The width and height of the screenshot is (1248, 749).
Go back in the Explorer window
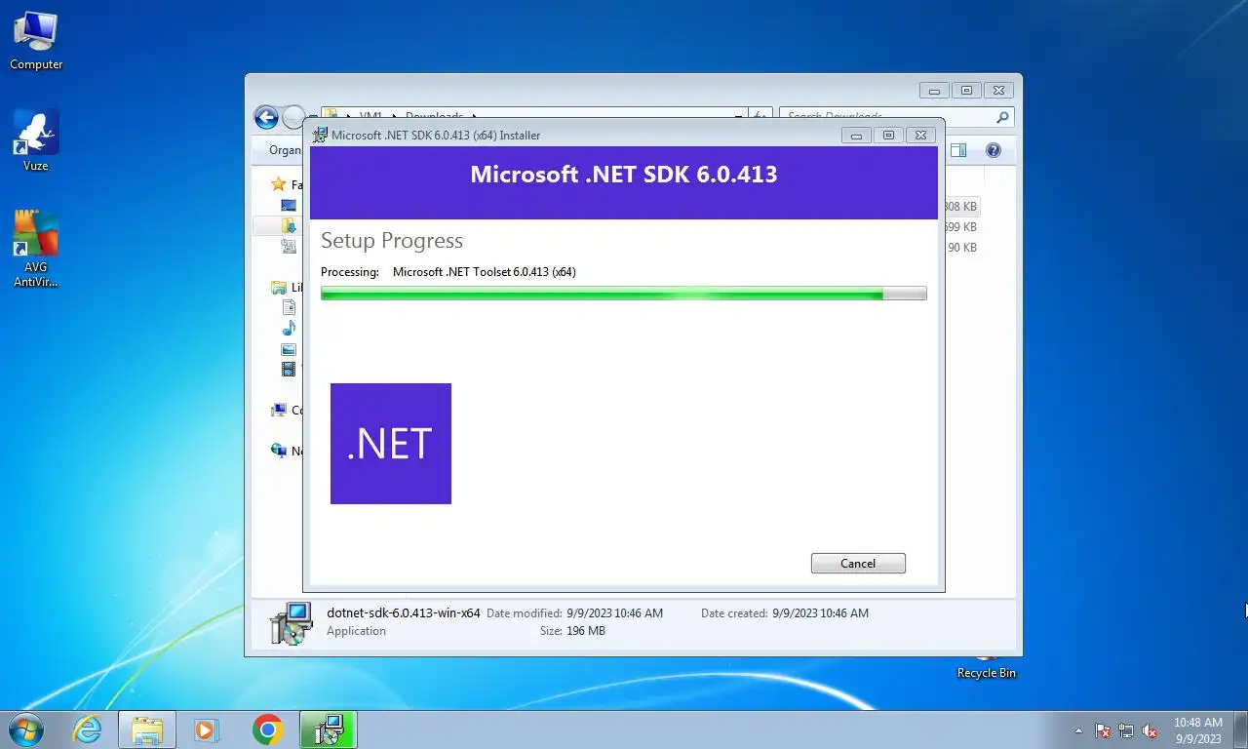[266, 118]
